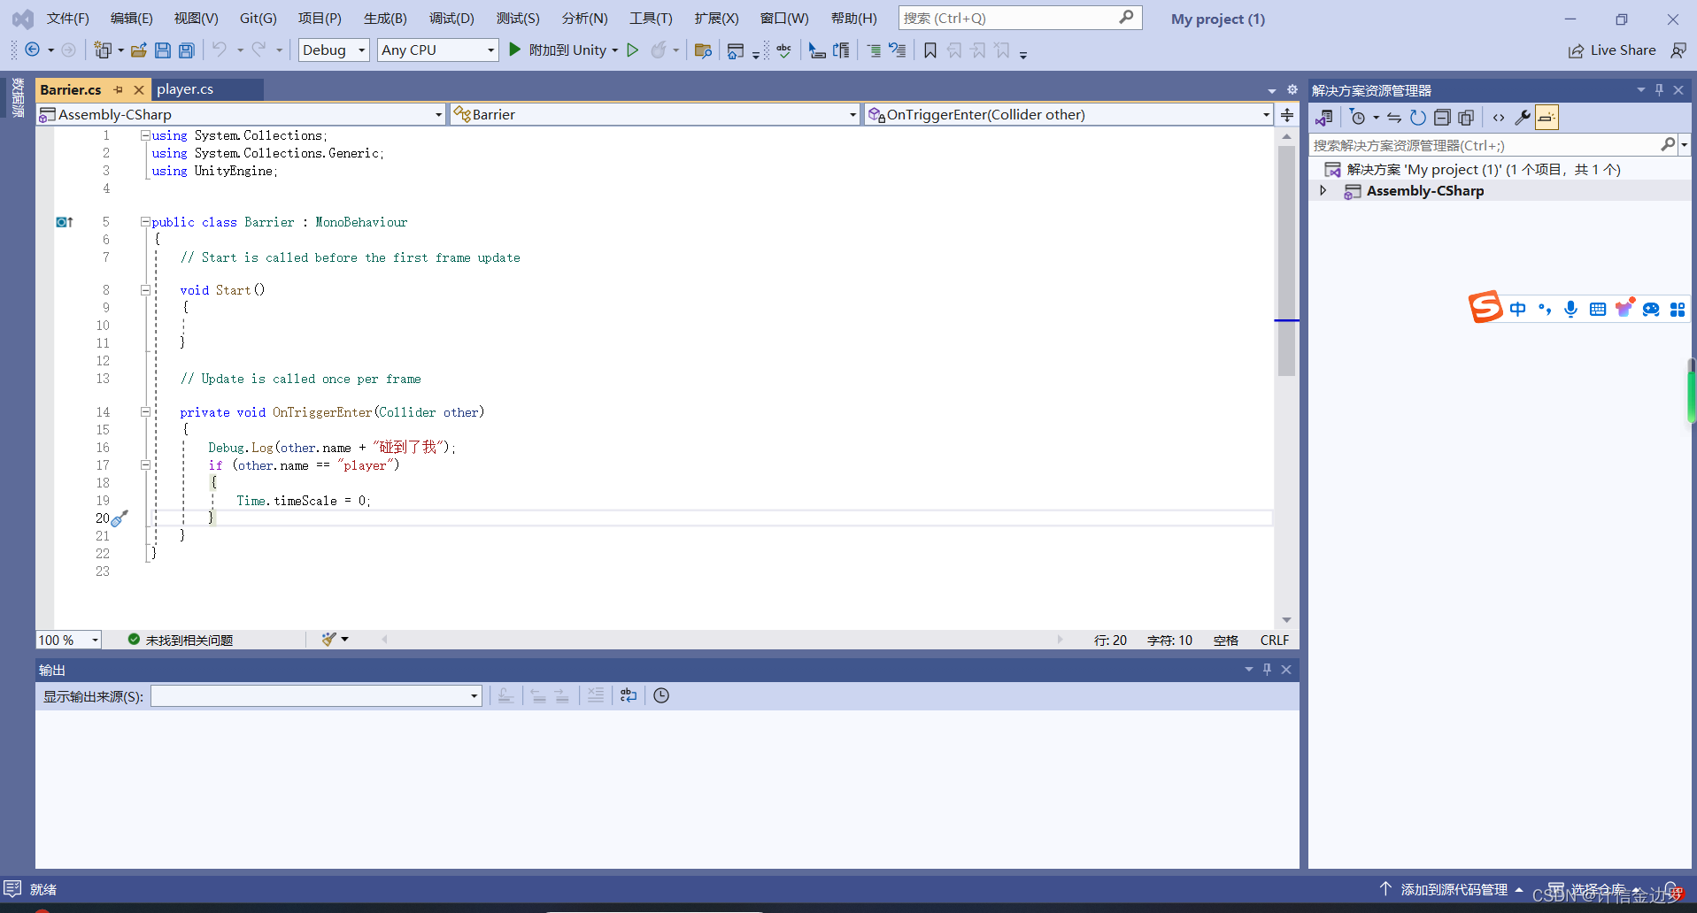The image size is (1697, 913).
Task: Click the find in files folder icon
Action: (703, 50)
